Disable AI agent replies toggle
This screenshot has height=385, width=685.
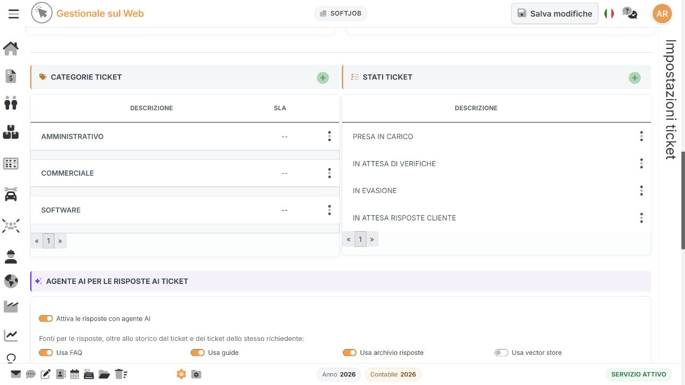(x=46, y=318)
